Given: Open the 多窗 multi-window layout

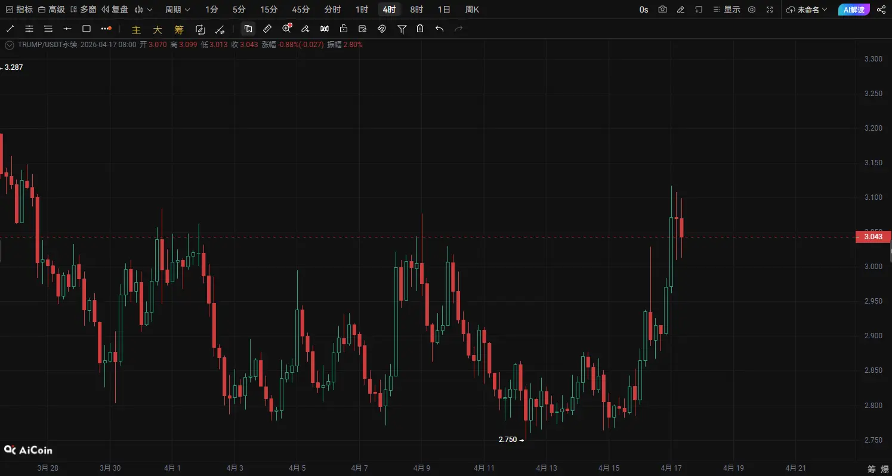Looking at the screenshot, I should pyautogui.click(x=83, y=10).
